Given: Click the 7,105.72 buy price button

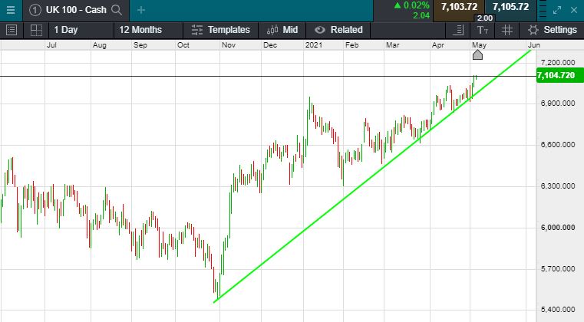Looking at the screenshot, I should click(x=511, y=7).
